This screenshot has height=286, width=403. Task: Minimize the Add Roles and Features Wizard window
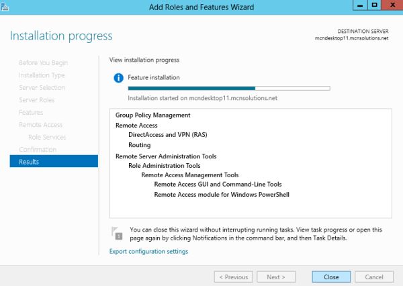click(360, 5)
